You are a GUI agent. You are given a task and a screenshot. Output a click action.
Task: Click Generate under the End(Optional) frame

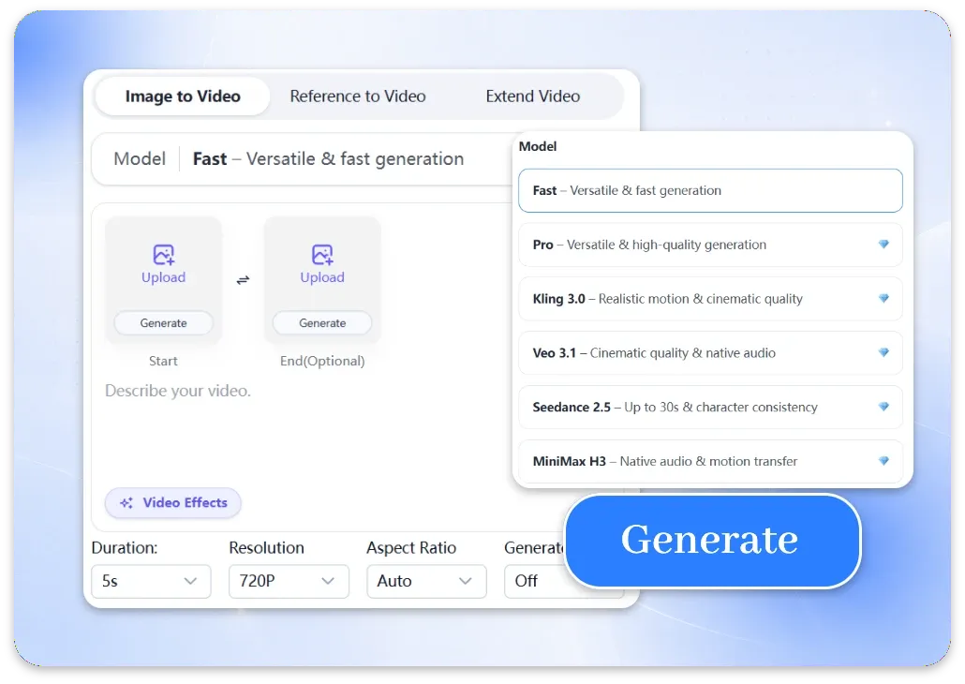pyautogui.click(x=322, y=323)
